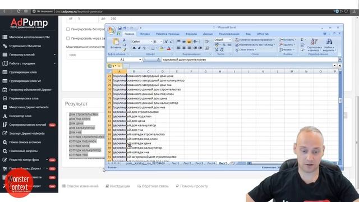Toggle underline Ч formatting
This screenshot has width=359, height=202.
coord(145,48)
